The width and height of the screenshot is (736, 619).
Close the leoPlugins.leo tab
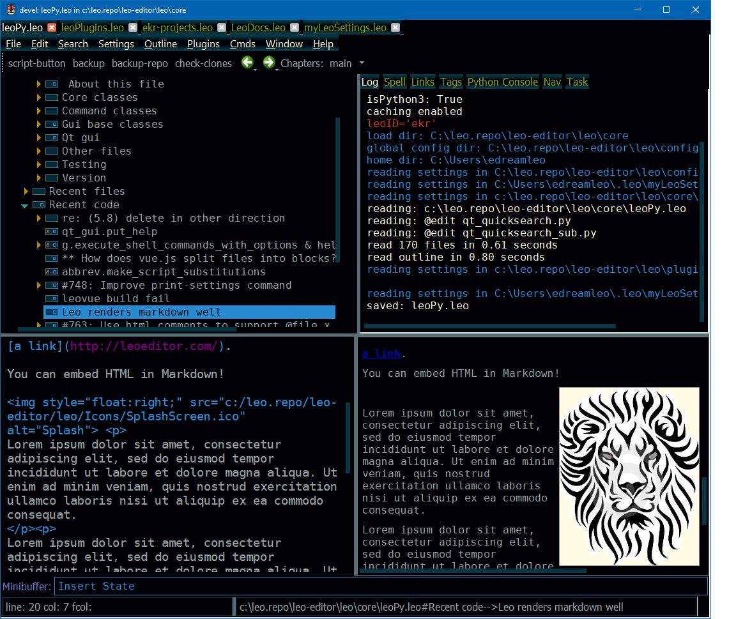click(132, 27)
